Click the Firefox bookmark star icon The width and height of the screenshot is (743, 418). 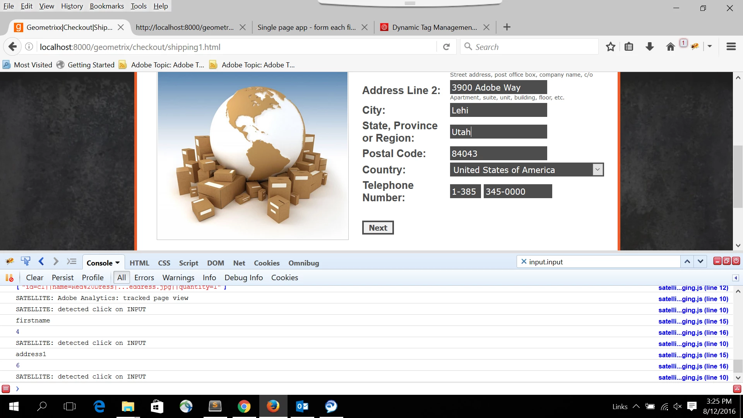610,47
